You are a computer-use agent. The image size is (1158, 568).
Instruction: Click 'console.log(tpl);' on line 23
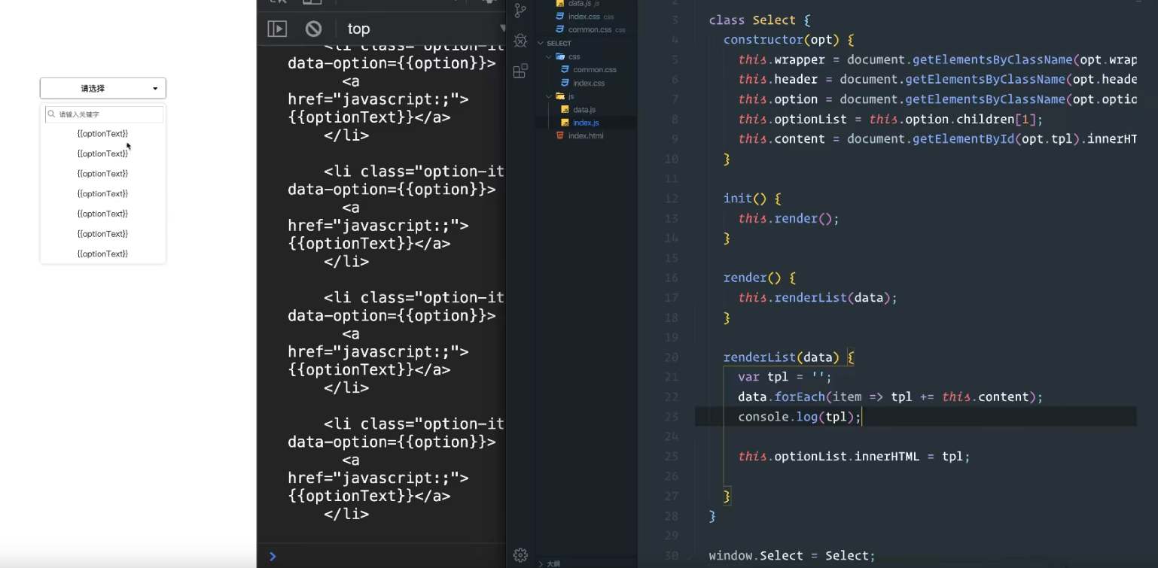click(799, 417)
